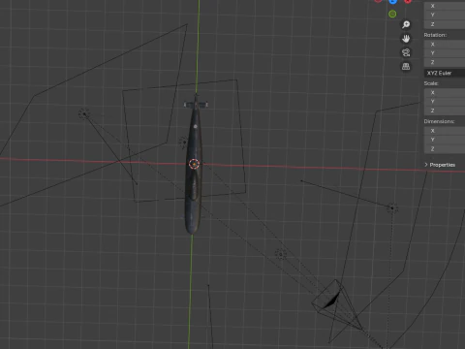The width and height of the screenshot is (465, 349).
Task: Click the 3D cursor at world origin
Action: pos(194,164)
